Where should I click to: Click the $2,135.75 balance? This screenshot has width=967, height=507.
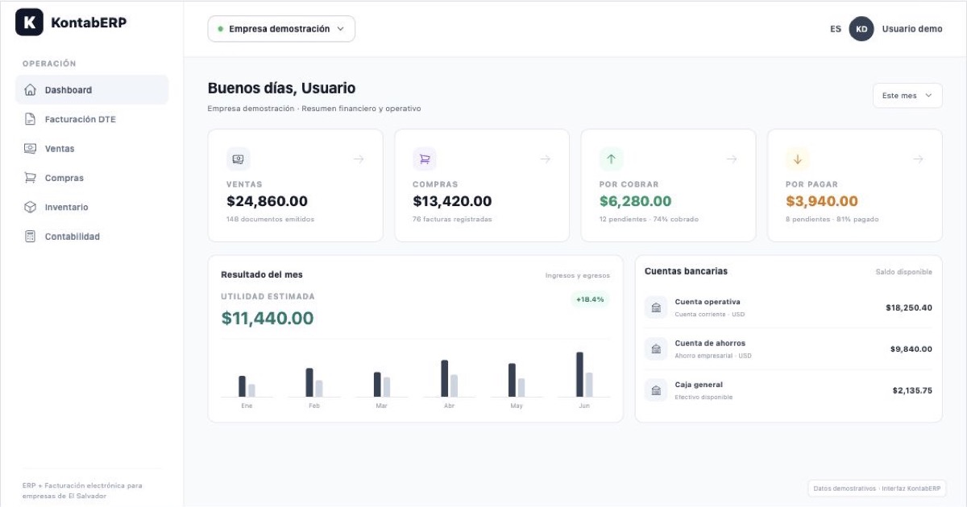tap(912, 390)
